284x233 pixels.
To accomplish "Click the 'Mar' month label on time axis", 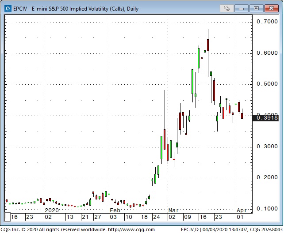I will pos(173,210).
